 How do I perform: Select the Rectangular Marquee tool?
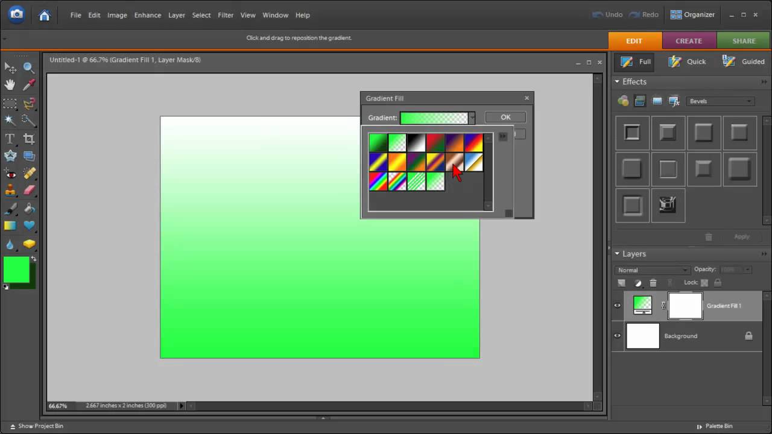(x=10, y=103)
